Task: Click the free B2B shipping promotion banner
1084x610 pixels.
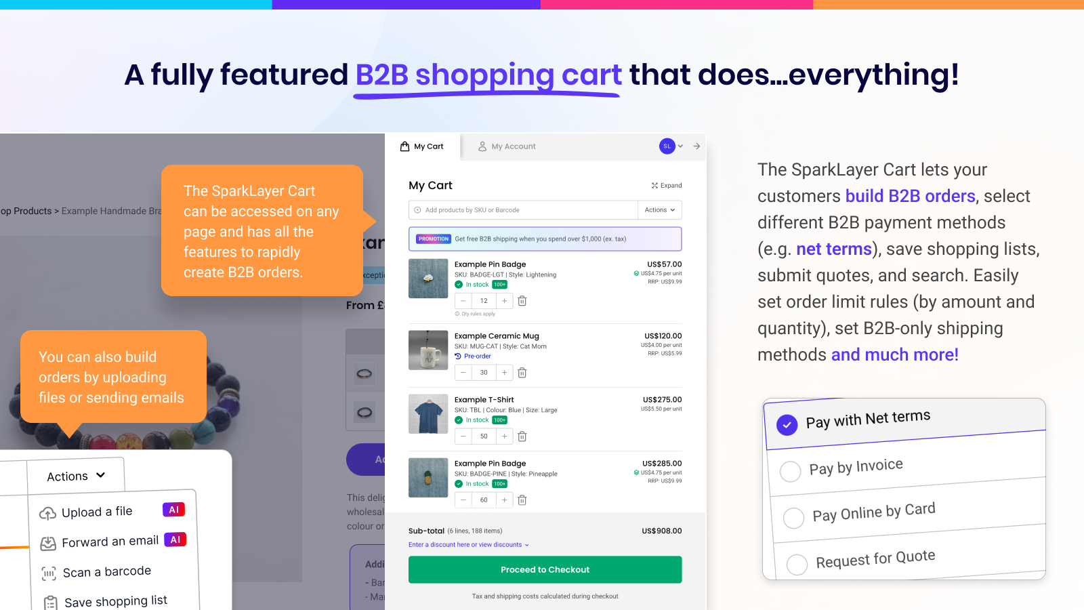Action: 545,239
